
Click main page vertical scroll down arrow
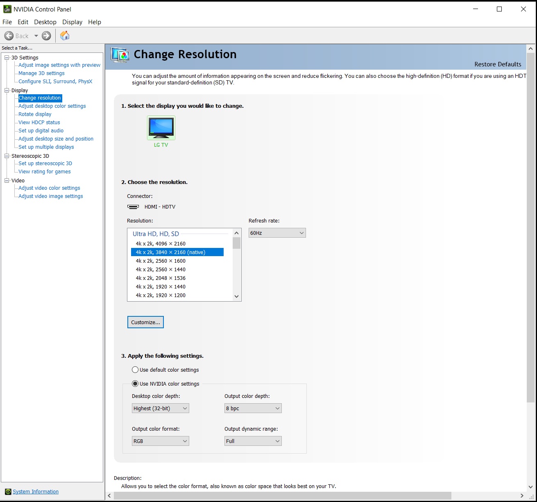pos(531,487)
